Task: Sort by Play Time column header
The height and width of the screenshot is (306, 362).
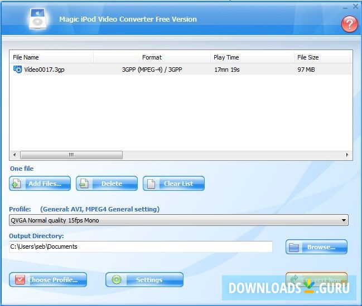Action: tap(252, 57)
